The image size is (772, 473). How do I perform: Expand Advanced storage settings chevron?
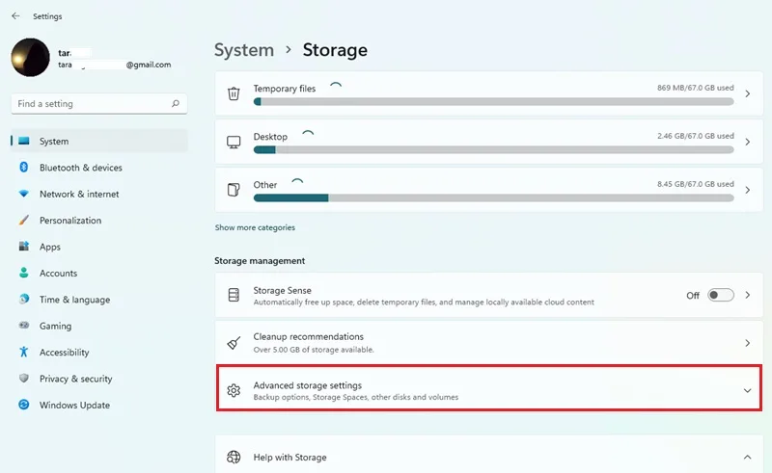click(747, 391)
